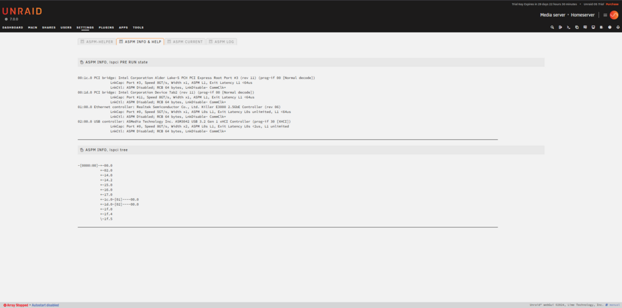Go to the Dashboard menu
This screenshot has height=308, width=622.
(x=12, y=28)
